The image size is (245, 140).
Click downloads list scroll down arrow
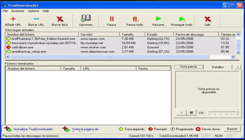click(x=238, y=52)
